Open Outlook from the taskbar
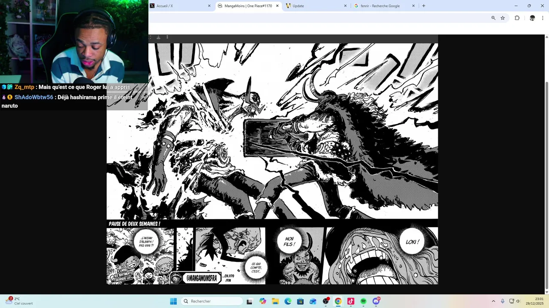 [313, 301]
